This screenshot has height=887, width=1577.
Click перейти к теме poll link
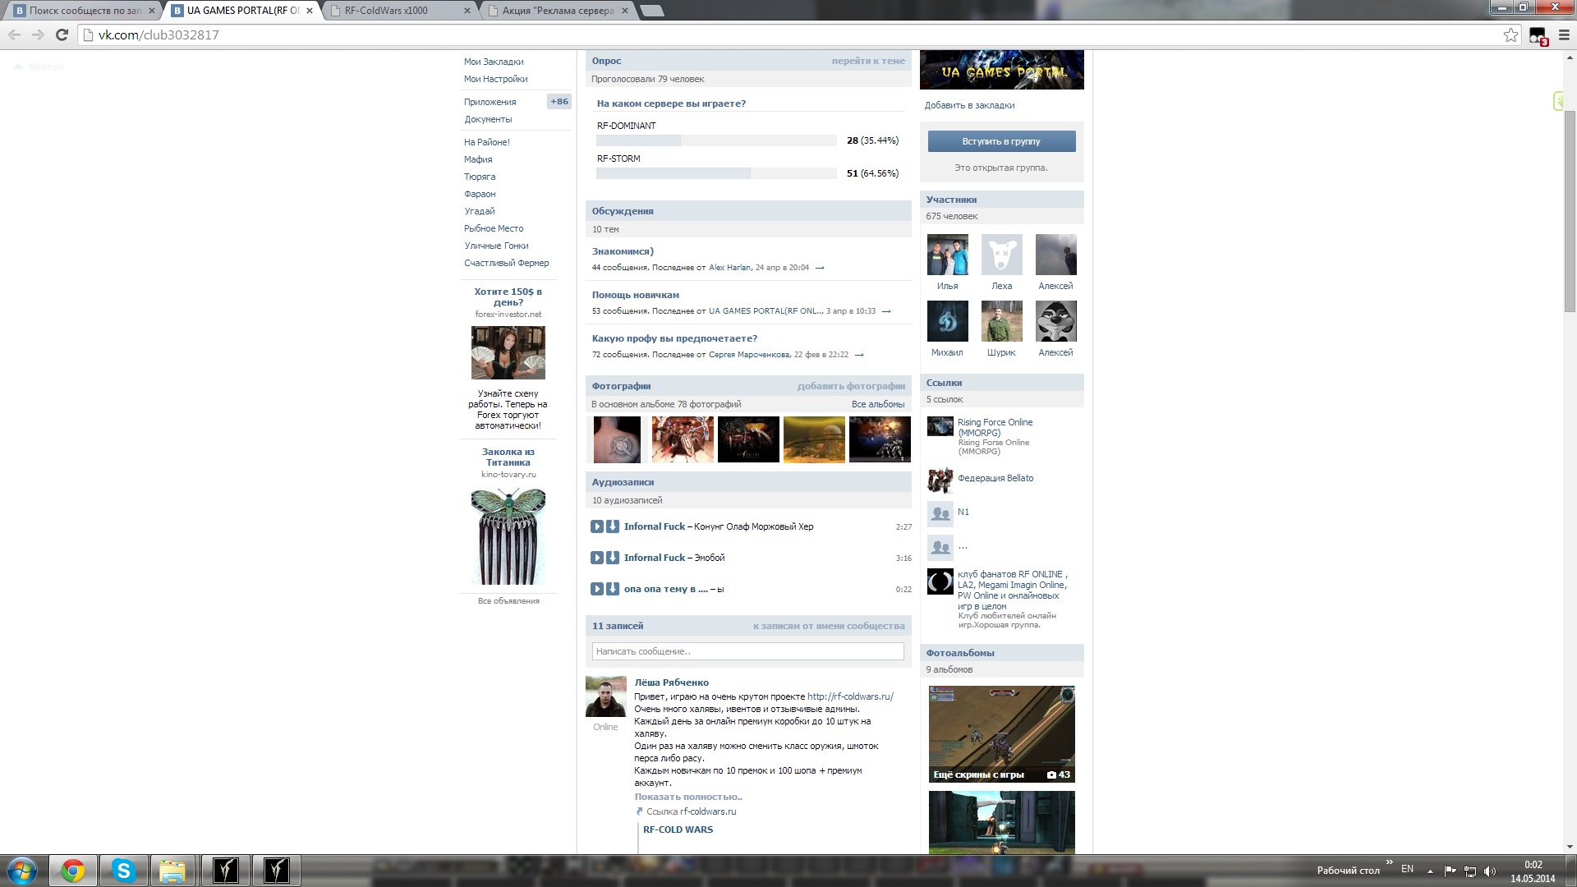868,61
